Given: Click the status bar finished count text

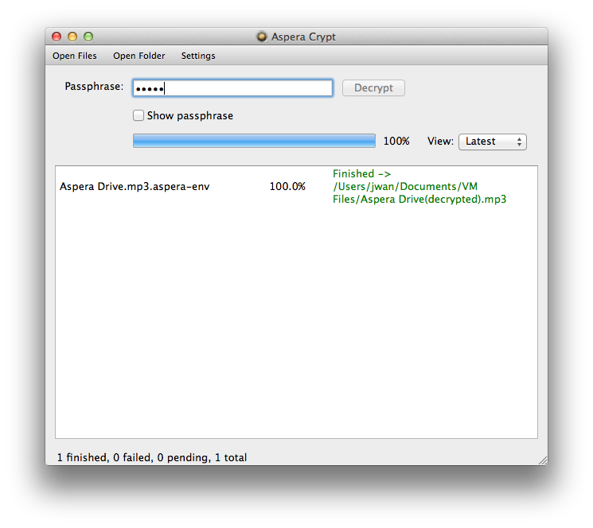Looking at the screenshot, I should tap(151, 457).
